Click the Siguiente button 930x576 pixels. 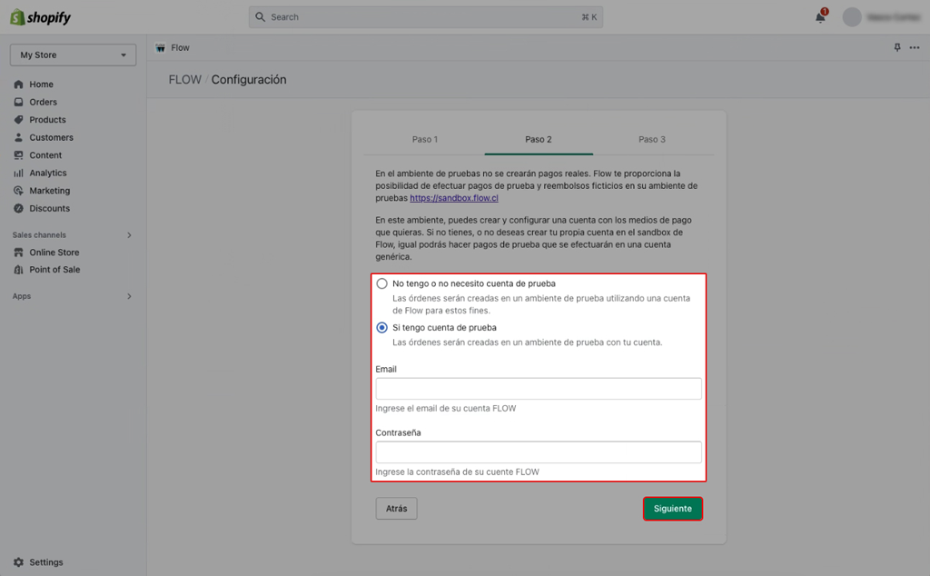click(x=673, y=509)
